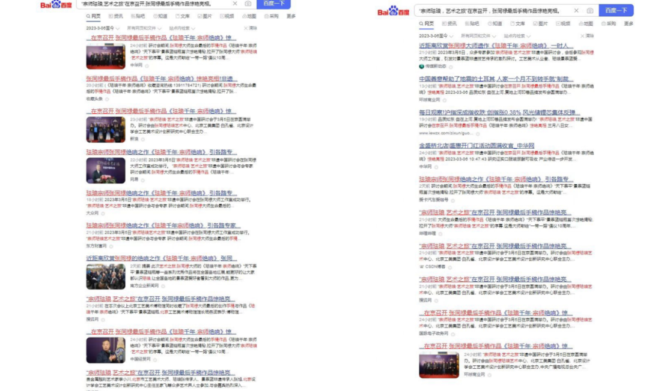Open 视频 tab on left page
Screen dimensions: 649x391
(x=227, y=16)
